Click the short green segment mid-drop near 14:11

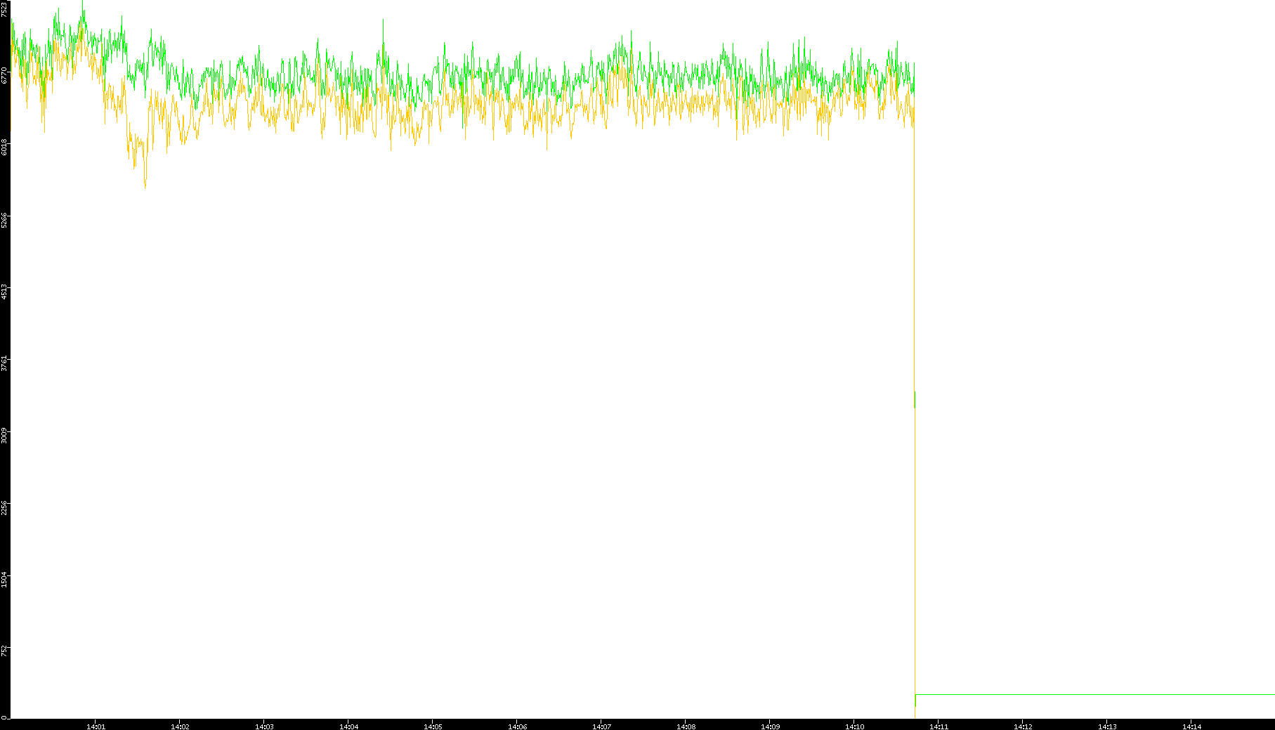(915, 399)
